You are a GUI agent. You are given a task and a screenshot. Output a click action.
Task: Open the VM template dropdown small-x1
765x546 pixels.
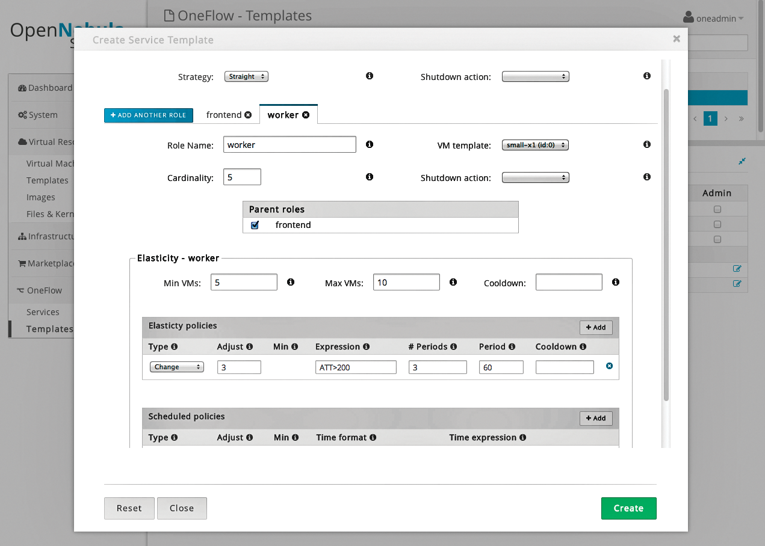[535, 144]
